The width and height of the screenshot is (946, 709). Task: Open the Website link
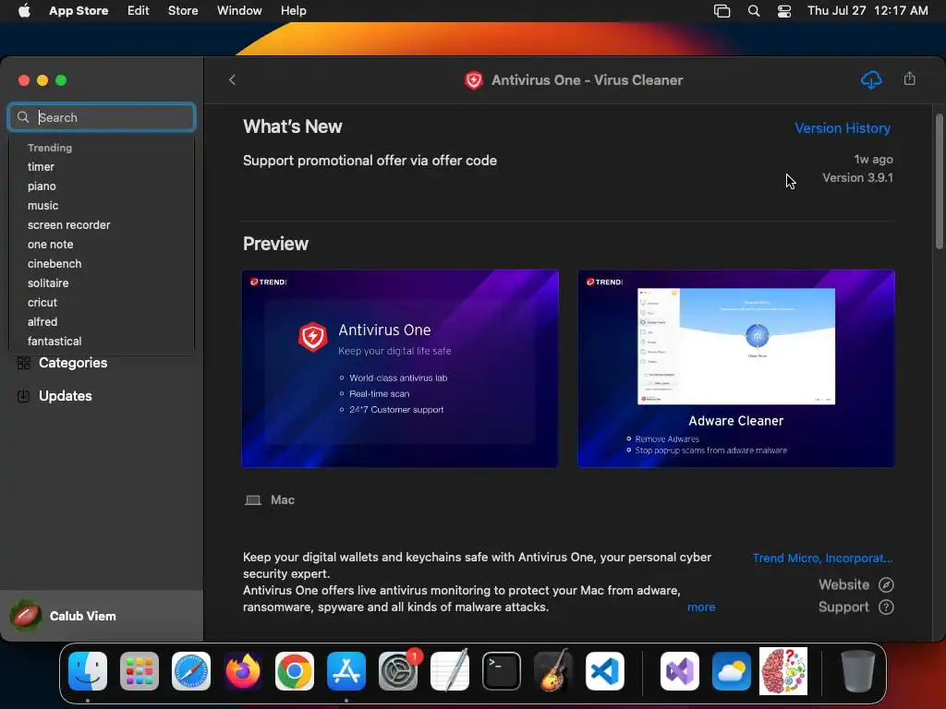point(844,584)
